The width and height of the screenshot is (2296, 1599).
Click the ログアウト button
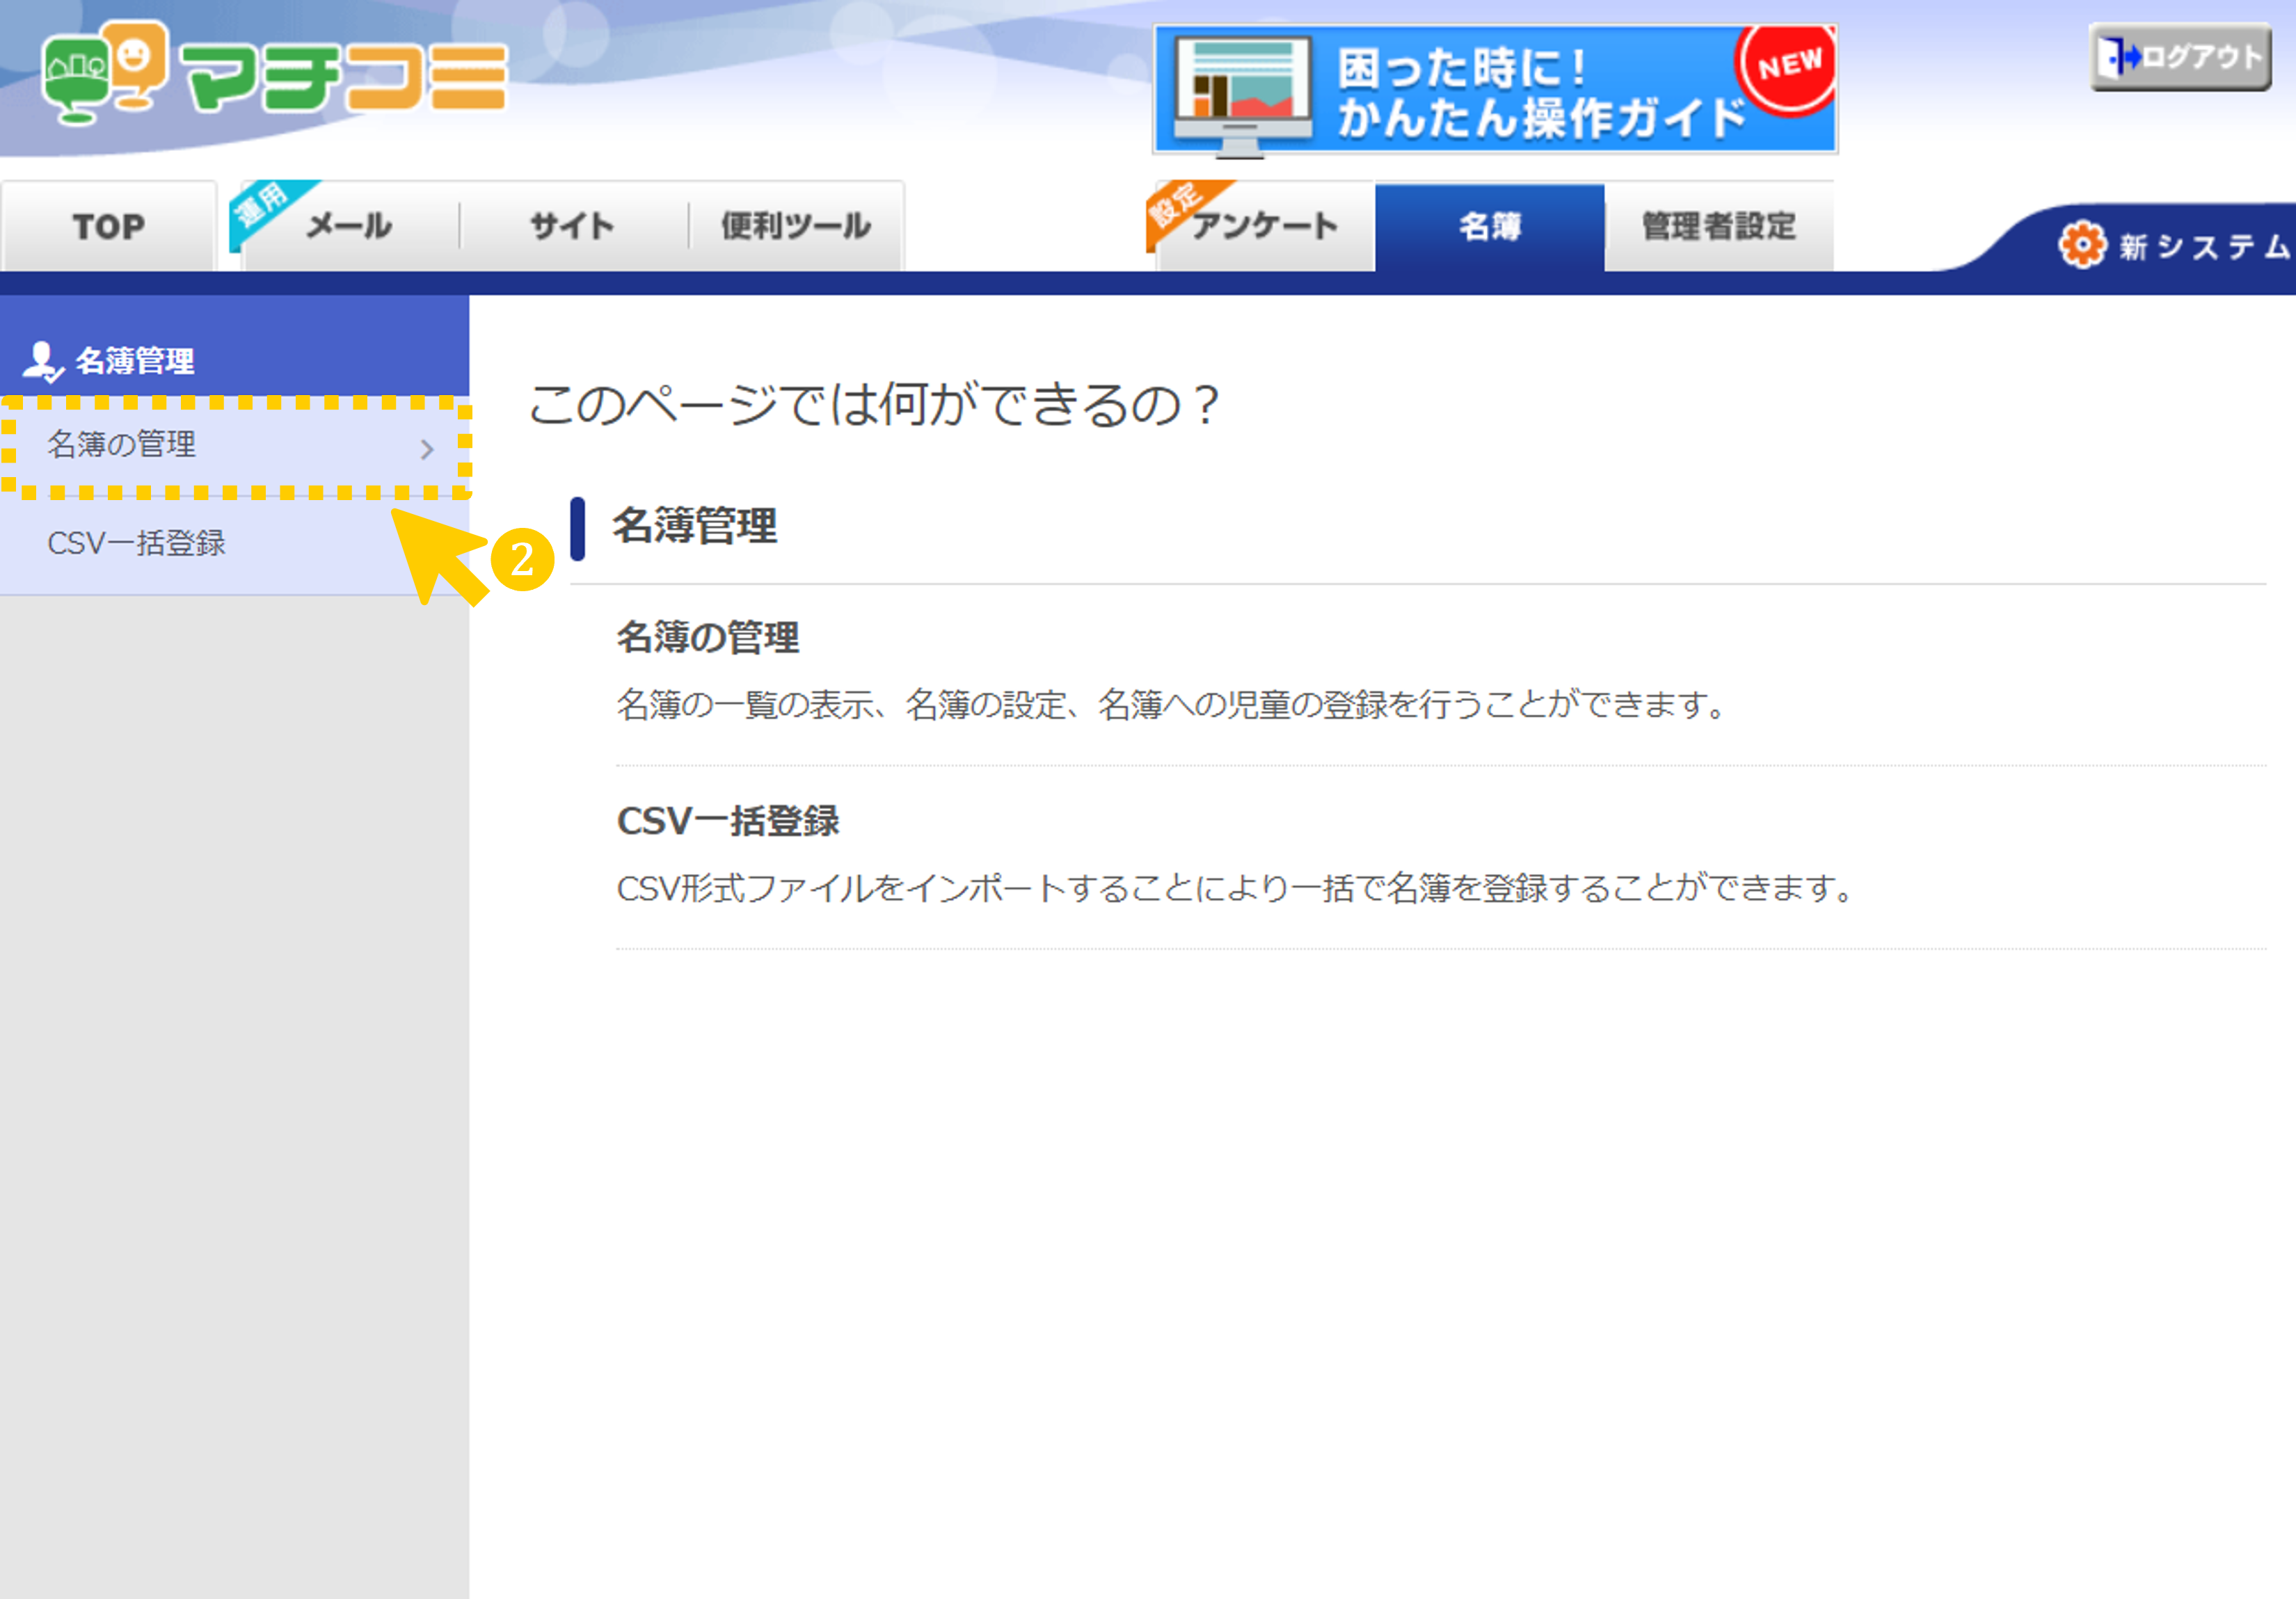coord(2180,58)
